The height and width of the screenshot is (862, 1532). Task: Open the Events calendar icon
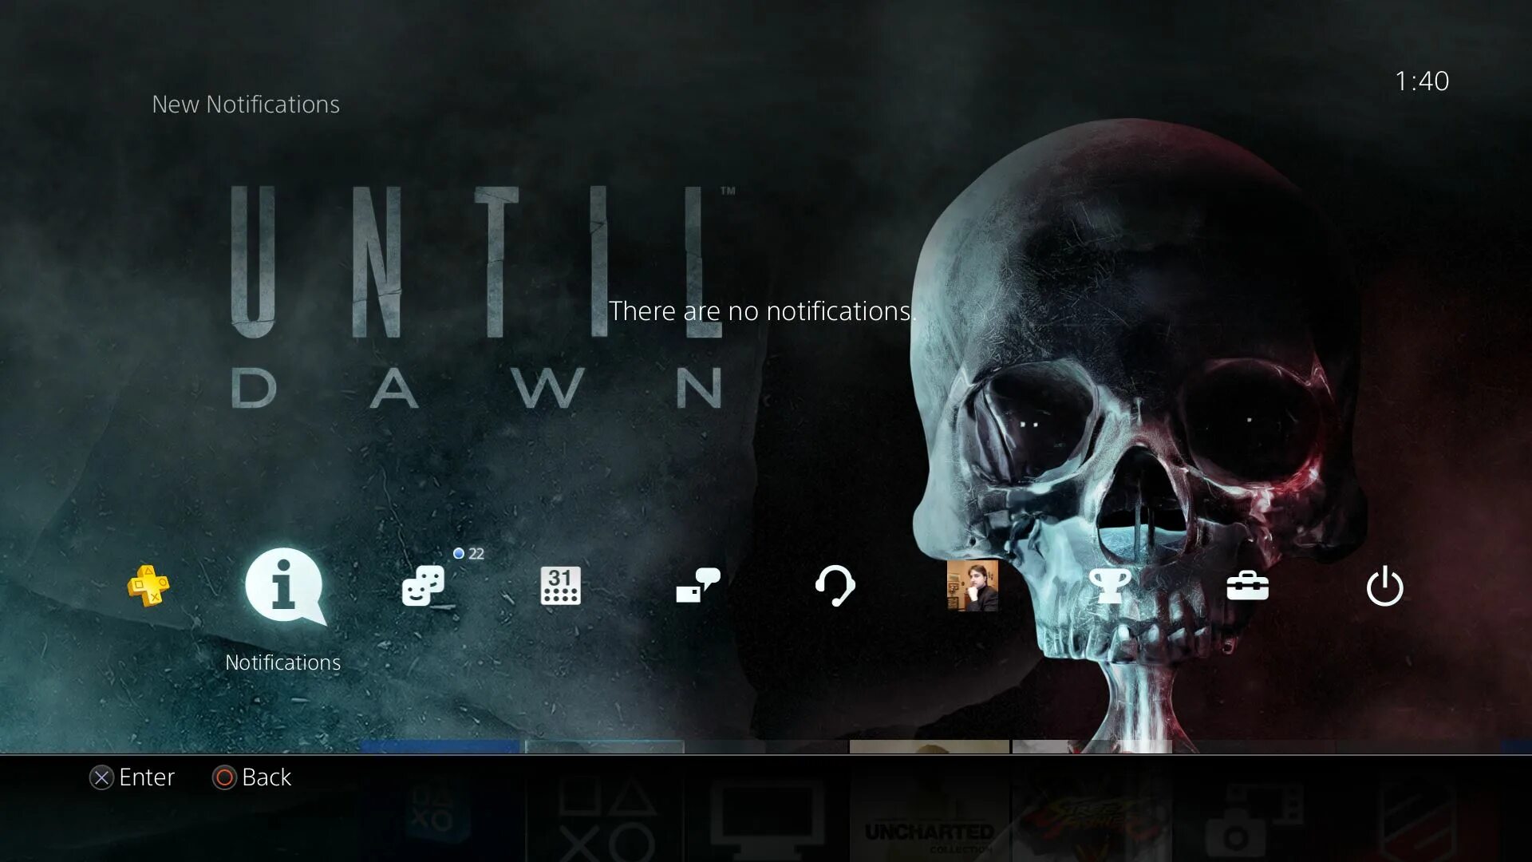560,587
